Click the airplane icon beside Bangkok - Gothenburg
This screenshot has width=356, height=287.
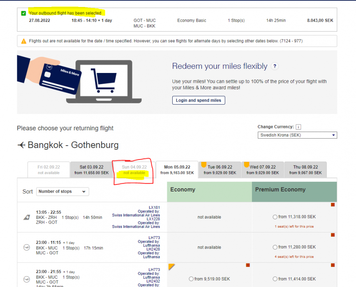(21, 145)
